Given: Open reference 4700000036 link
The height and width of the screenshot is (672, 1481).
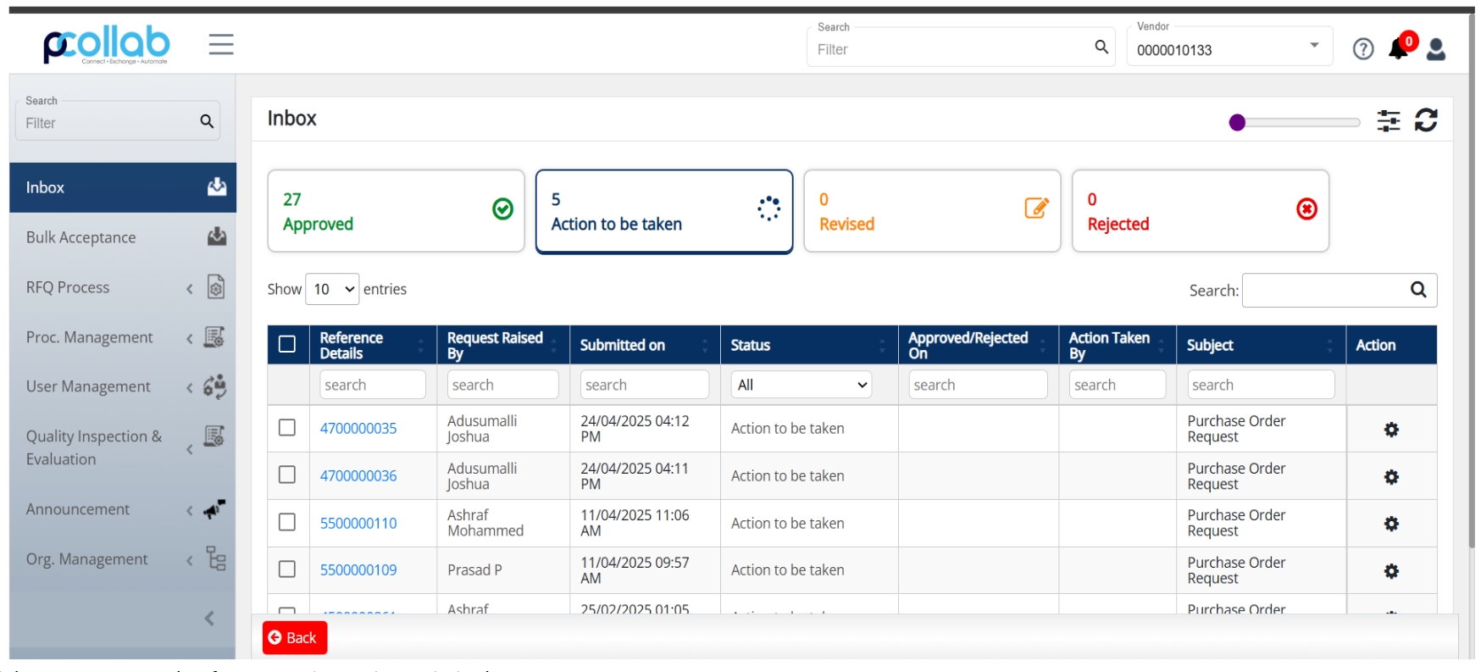Looking at the screenshot, I should [358, 476].
